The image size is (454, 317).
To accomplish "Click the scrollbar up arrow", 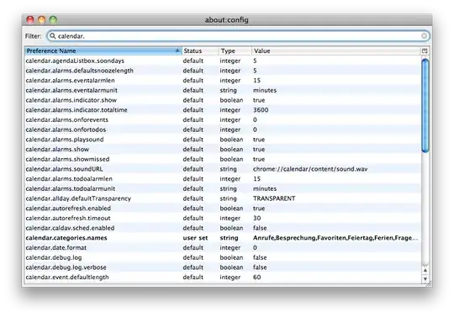I will click(x=425, y=270).
